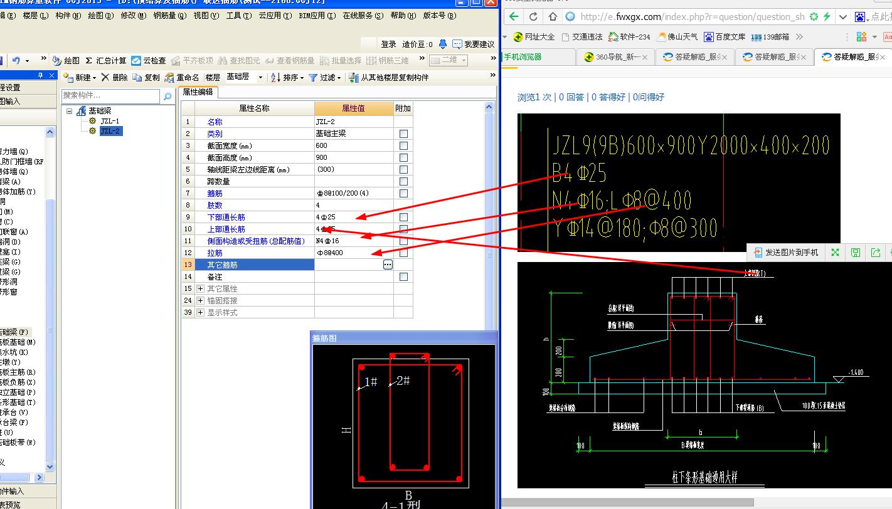892x509 pixels.
Task: Click 重命名 rename icon
Action: click(169, 77)
